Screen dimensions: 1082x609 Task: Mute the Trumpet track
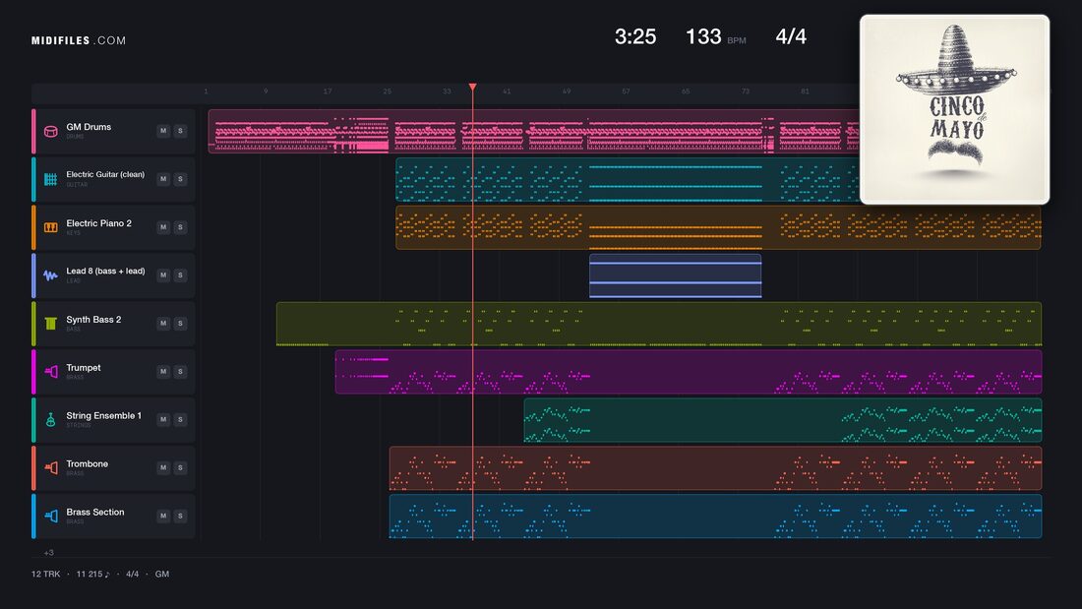(x=163, y=372)
